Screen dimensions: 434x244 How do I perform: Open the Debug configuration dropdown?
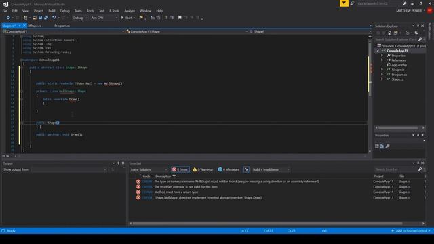[80, 18]
